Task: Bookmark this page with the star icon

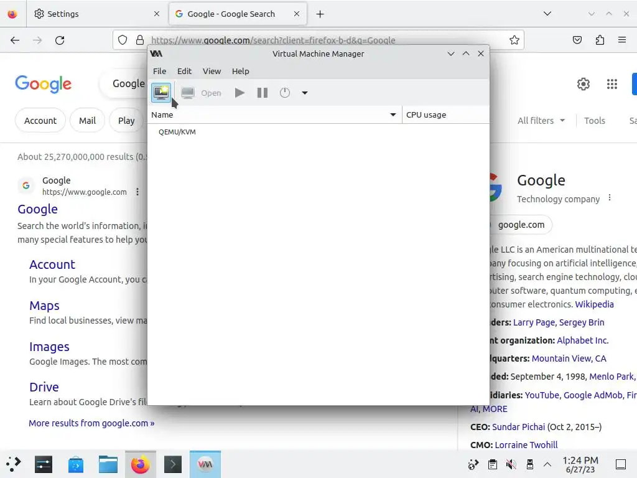Action: pyautogui.click(x=514, y=40)
